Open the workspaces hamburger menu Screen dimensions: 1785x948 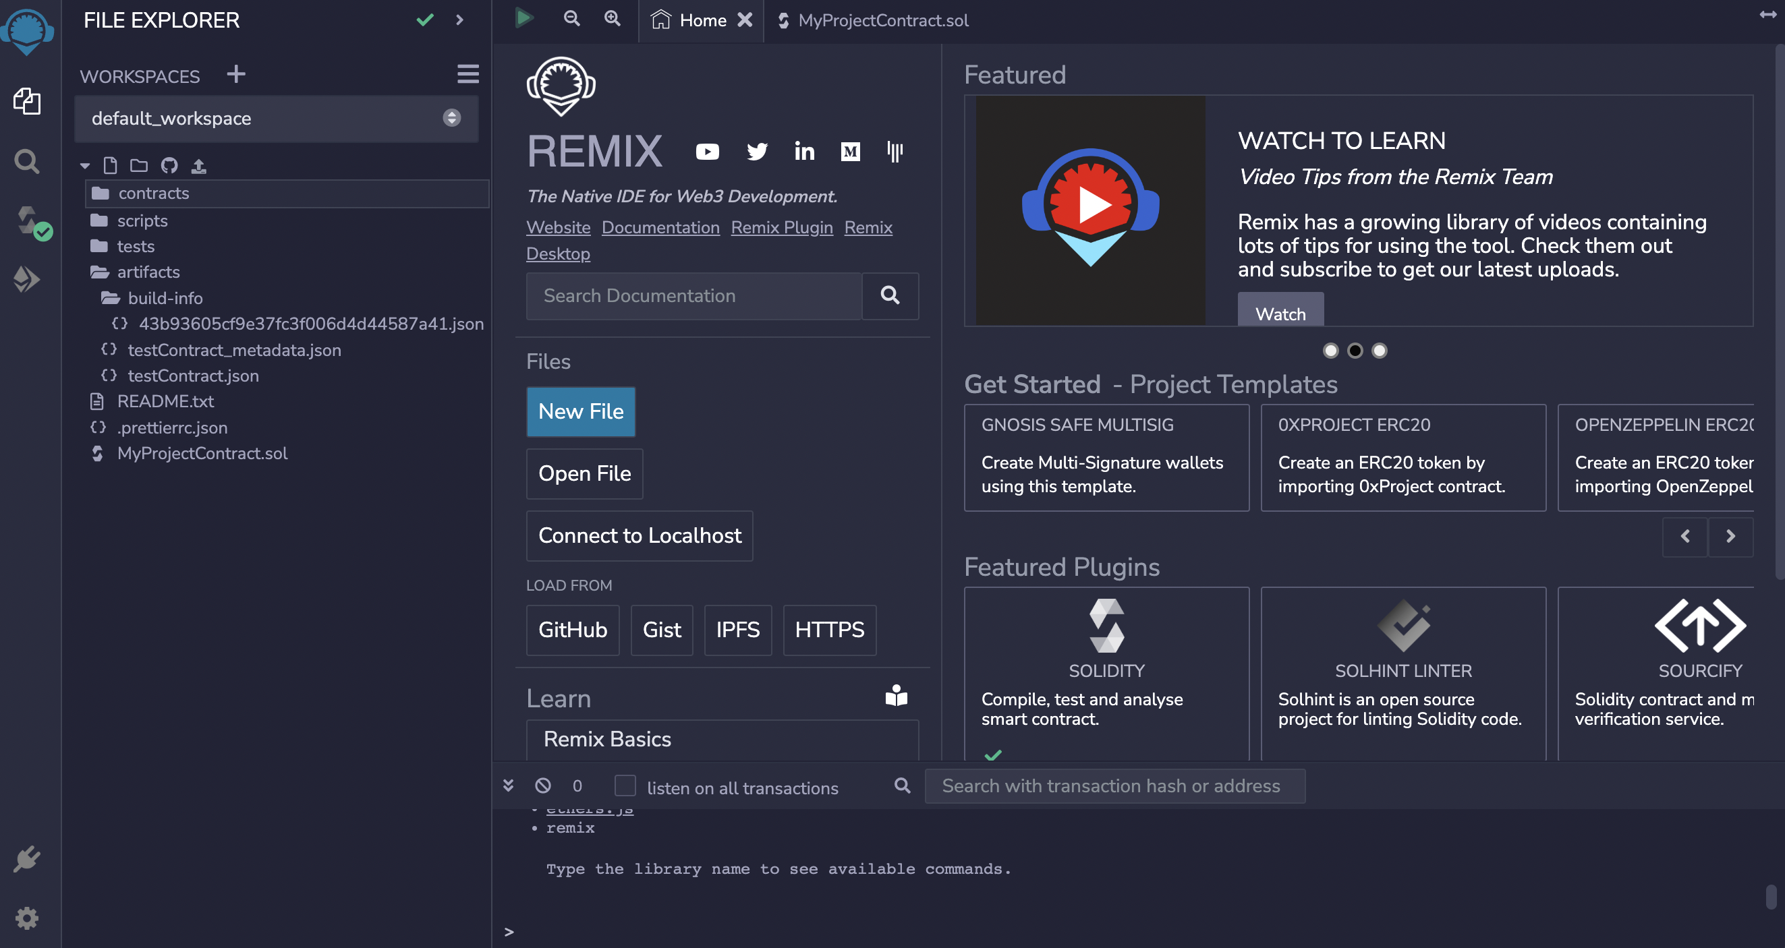468,74
